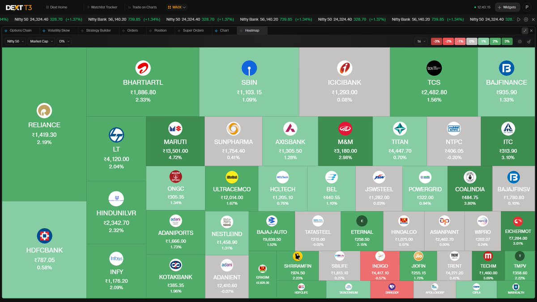Open the Market Cap sizing dropdown

point(42,41)
